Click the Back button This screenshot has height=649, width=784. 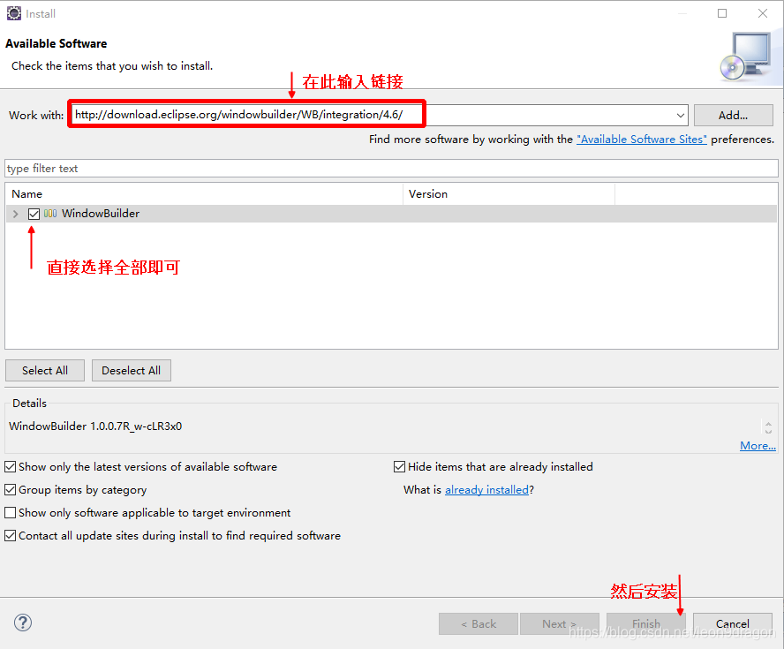479,623
